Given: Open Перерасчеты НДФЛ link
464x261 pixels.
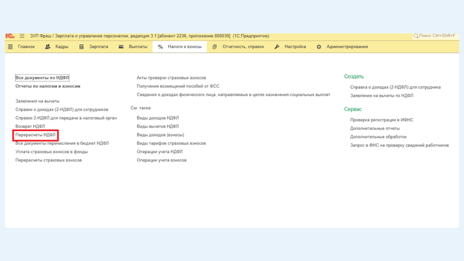Looking at the screenshot, I should click(x=36, y=135).
